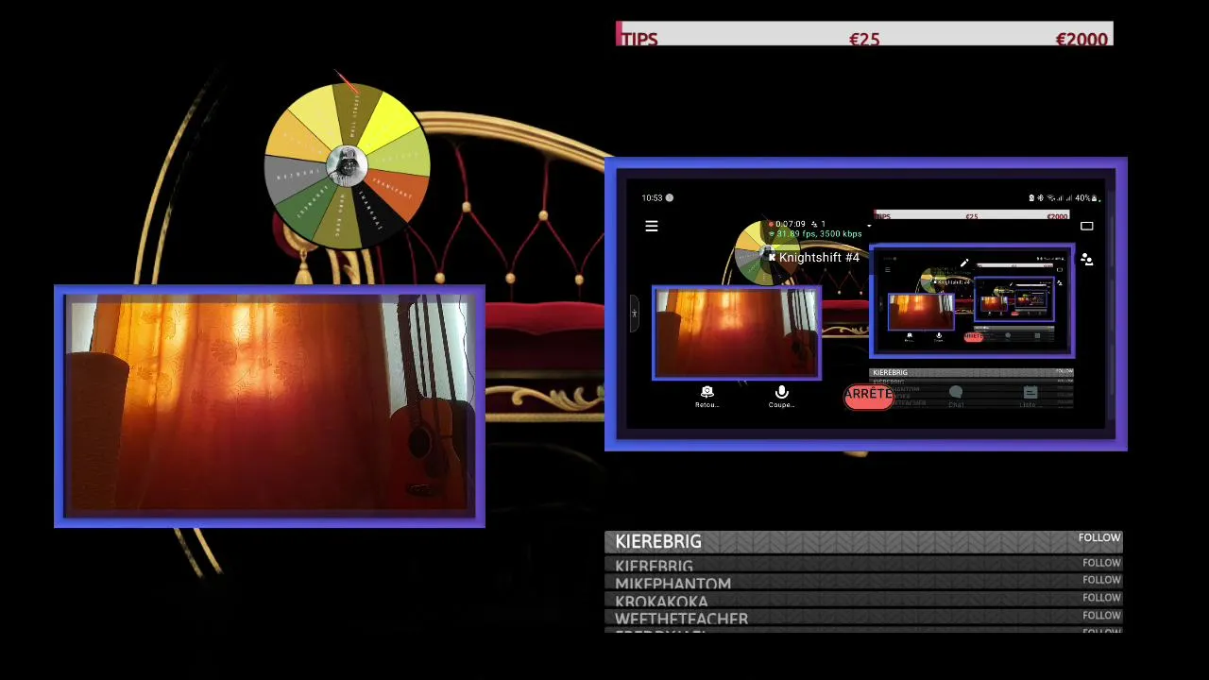1209x680 pixels.
Task: Click the Knightshift #4 stream title
Action: (x=818, y=257)
